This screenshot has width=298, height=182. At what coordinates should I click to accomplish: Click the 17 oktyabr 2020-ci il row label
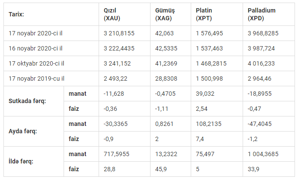click(36, 63)
